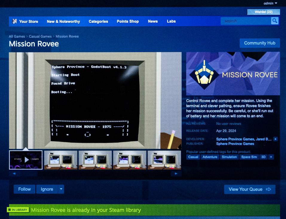Click the thumbnail strip right scroll arrow

click(176, 173)
